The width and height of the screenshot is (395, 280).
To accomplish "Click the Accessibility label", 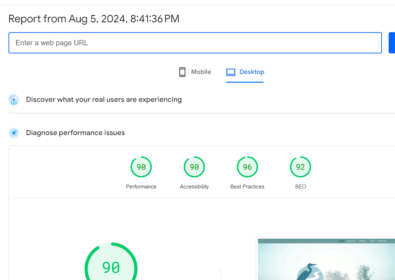I will (194, 187).
